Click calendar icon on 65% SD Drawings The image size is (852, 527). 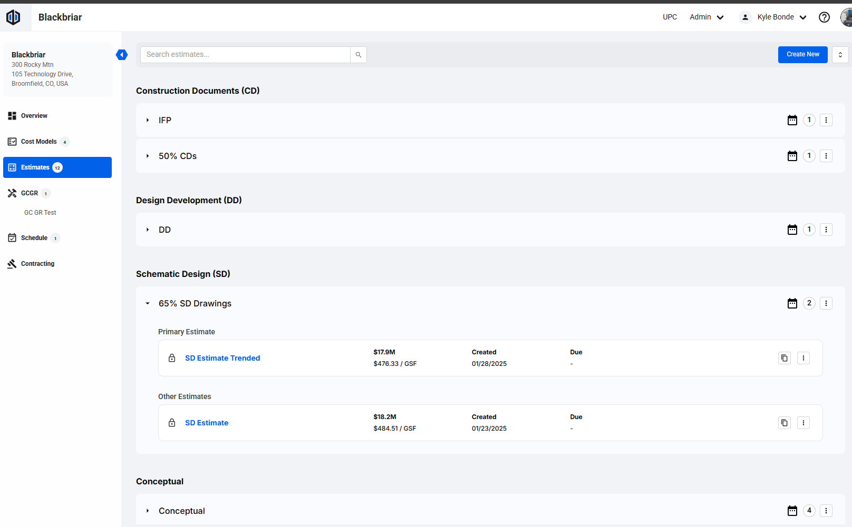click(792, 303)
